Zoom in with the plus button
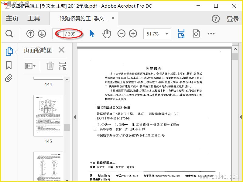 pos(133,34)
